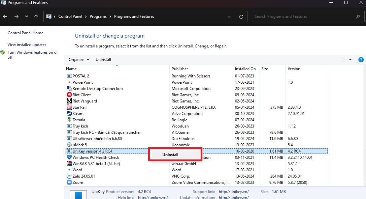Open the Organize dropdown menu

pos(79,60)
